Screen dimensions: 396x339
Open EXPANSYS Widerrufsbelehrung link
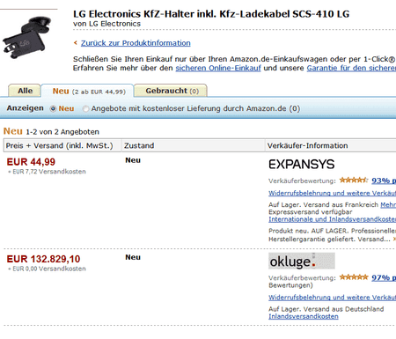[332, 193]
